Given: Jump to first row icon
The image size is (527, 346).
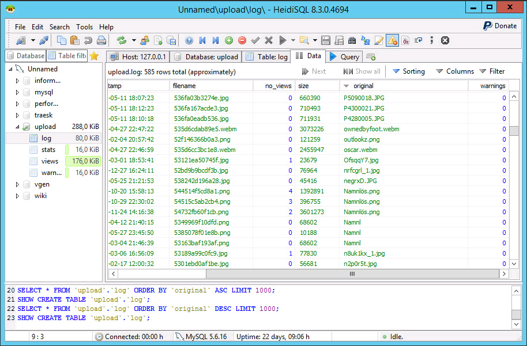Looking at the screenshot, I should (x=202, y=41).
